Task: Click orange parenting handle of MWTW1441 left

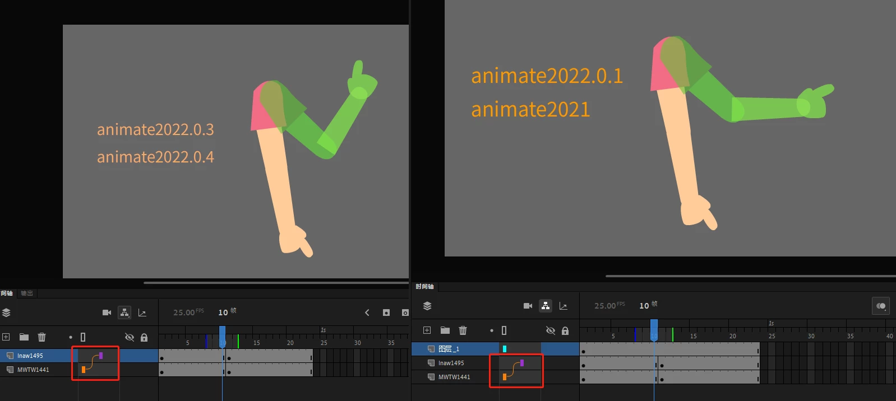Action: [x=84, y=370]
